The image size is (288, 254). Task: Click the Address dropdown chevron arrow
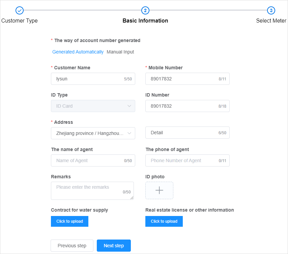(x=129, y=133)
